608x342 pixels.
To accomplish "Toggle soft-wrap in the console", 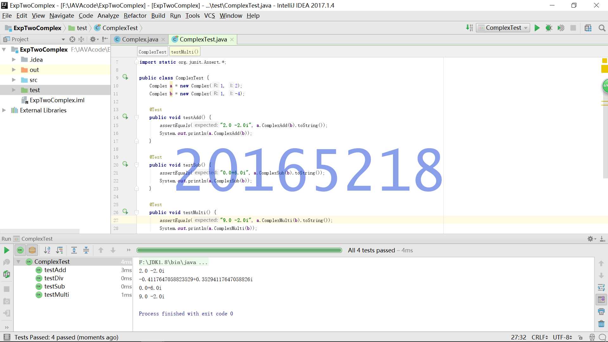I will (x=601, y=288).
